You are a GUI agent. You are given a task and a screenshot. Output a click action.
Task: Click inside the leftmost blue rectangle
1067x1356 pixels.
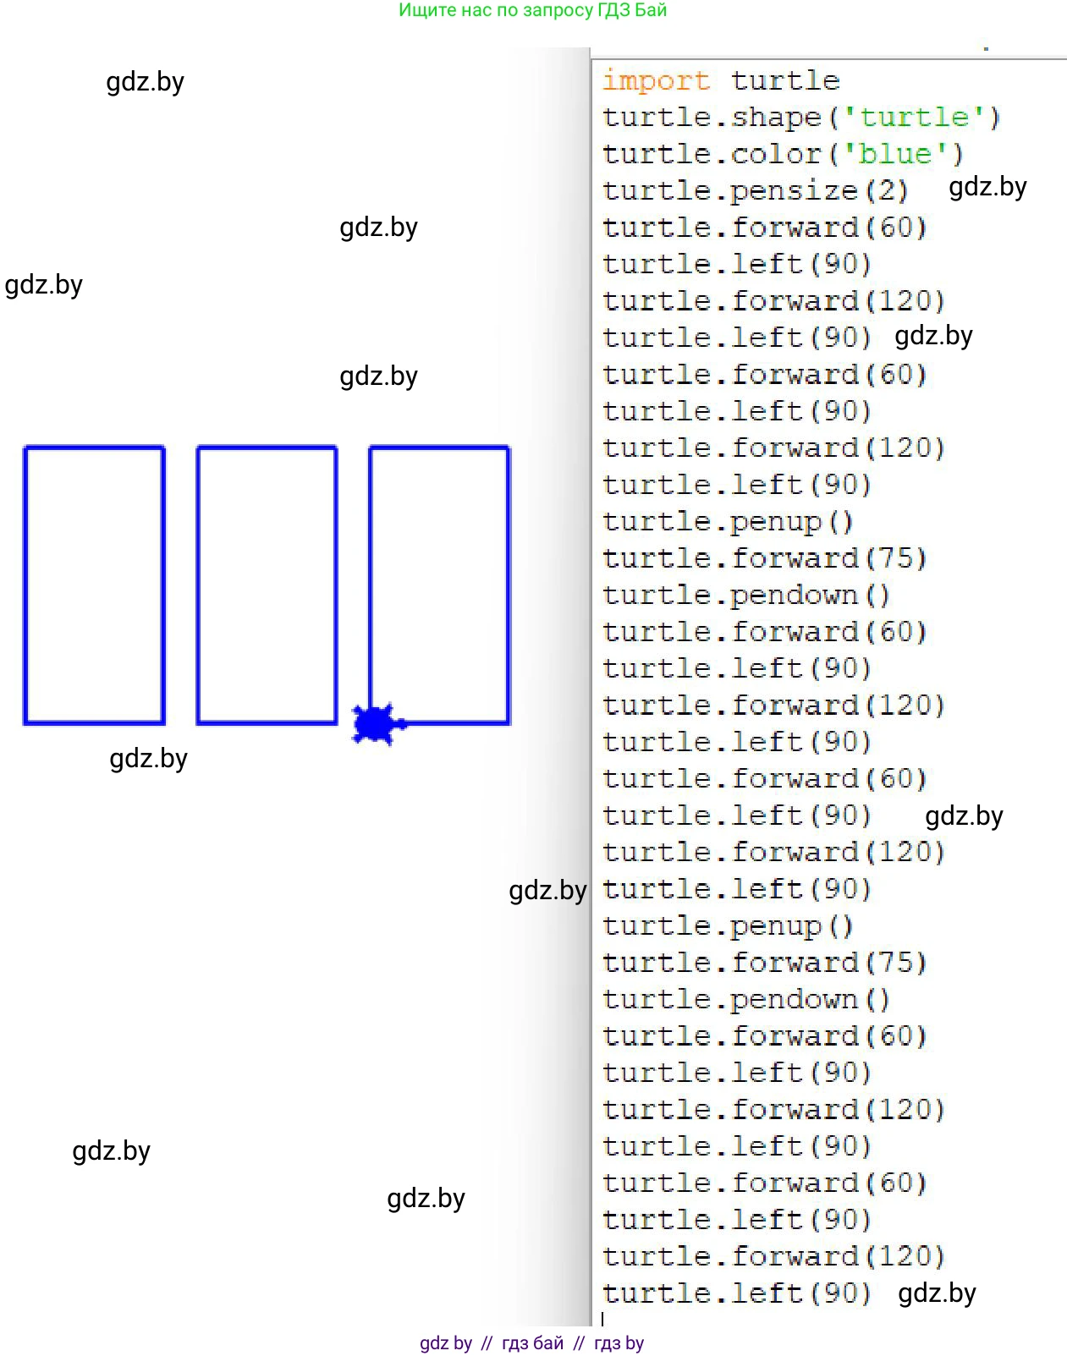(94, 585)
